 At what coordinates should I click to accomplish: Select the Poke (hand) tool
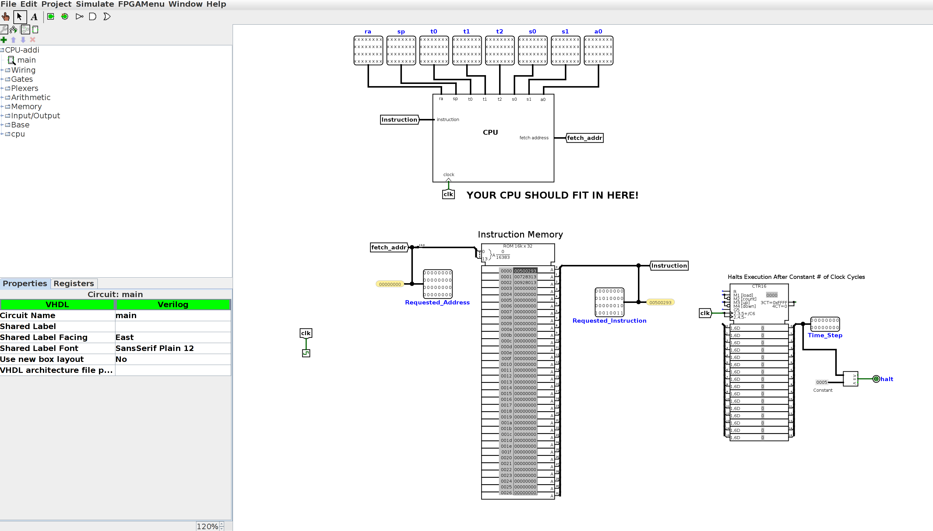(x=5, y=17)
